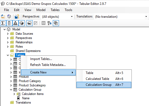Viewport: 149px width, 106px height.
Task: Toggle the Sigma measures filter button
Action: pyautogui.click(x=3, y=23)
